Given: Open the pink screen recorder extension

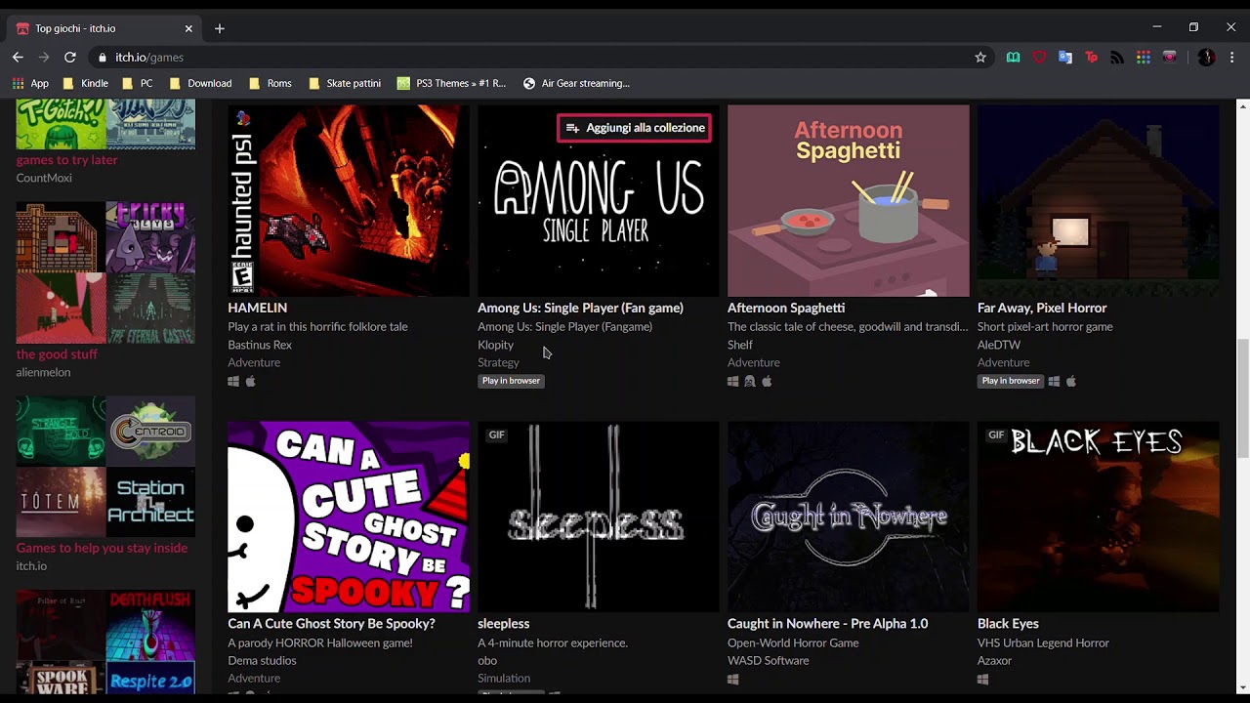Looking at the screenshot, I should 1169,58.
